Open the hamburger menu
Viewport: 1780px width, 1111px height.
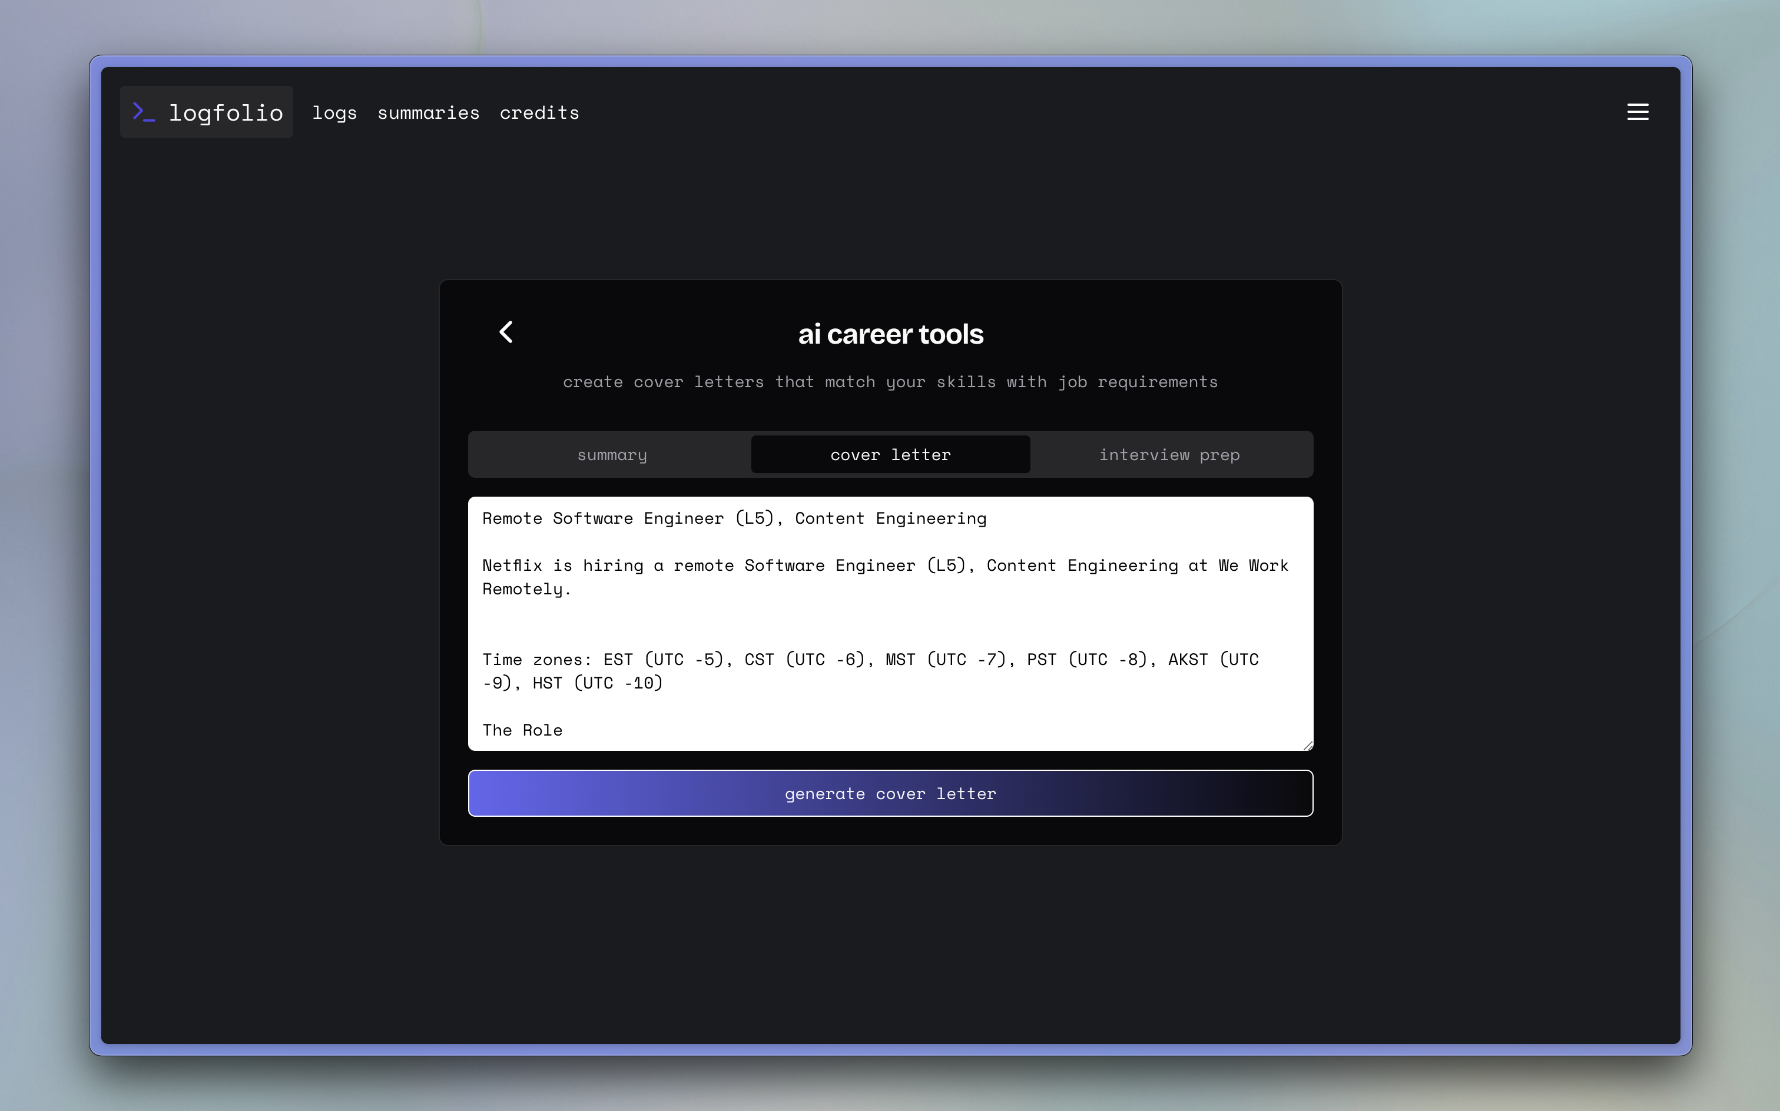pos(1637,112)
